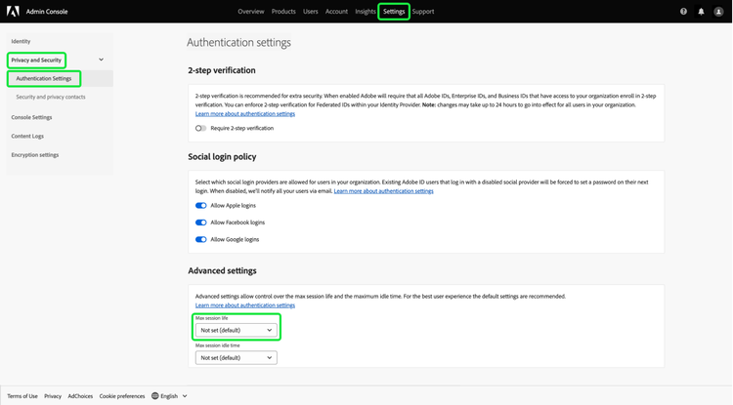Click the Advanced settings heading
Screen dimensions: 733x405
222,270
